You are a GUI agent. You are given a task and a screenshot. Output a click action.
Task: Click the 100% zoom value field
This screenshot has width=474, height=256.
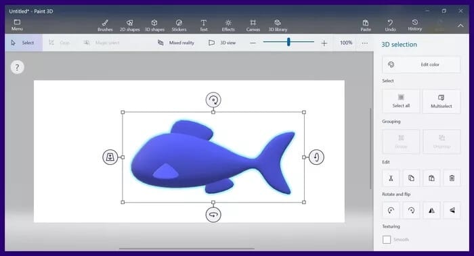tap(346, 43)
